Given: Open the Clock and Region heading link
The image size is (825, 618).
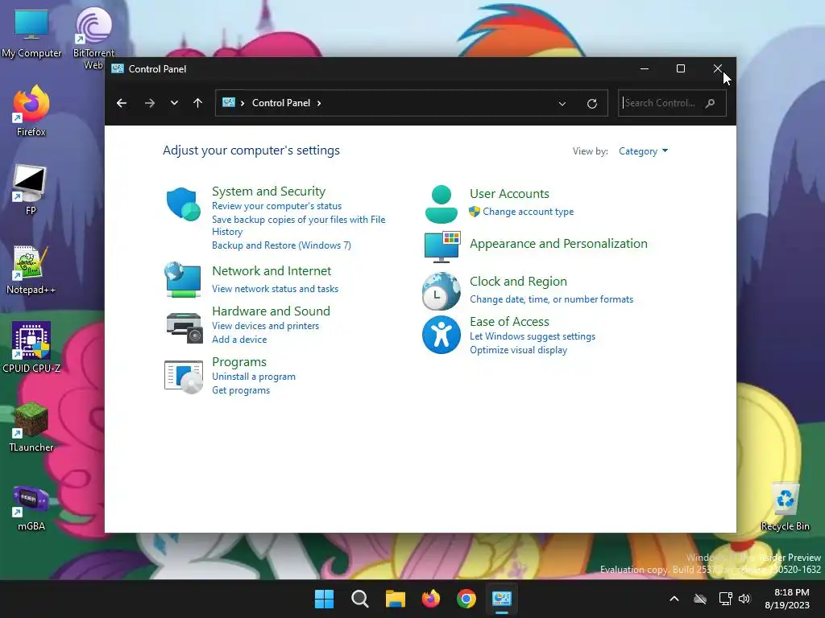Looking at the screenshot, I should click(x=518, y=282).
